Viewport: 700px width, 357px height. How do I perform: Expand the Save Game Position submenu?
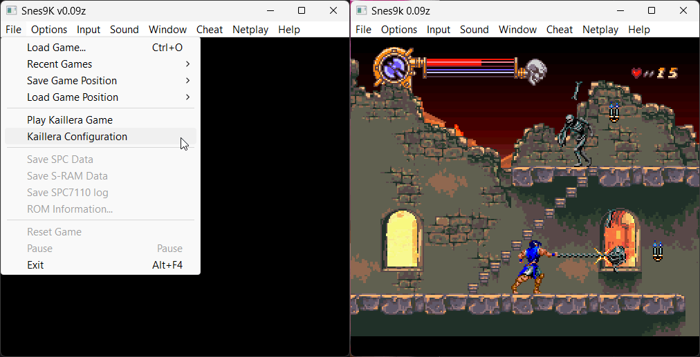100,81
